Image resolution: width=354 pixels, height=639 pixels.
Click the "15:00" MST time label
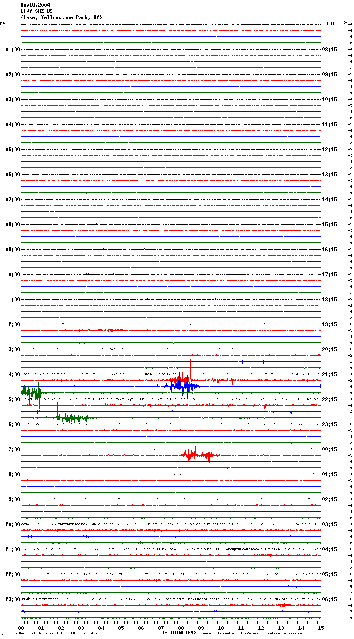click(x=13, y=399)
